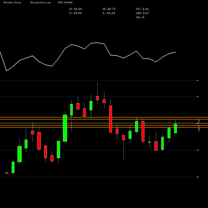208x208 pixels.
Task: Click the 35 price axis label
Action: 198,150
